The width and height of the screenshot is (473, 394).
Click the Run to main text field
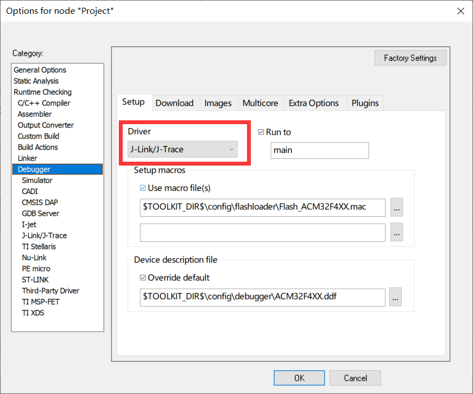(319, 151)
